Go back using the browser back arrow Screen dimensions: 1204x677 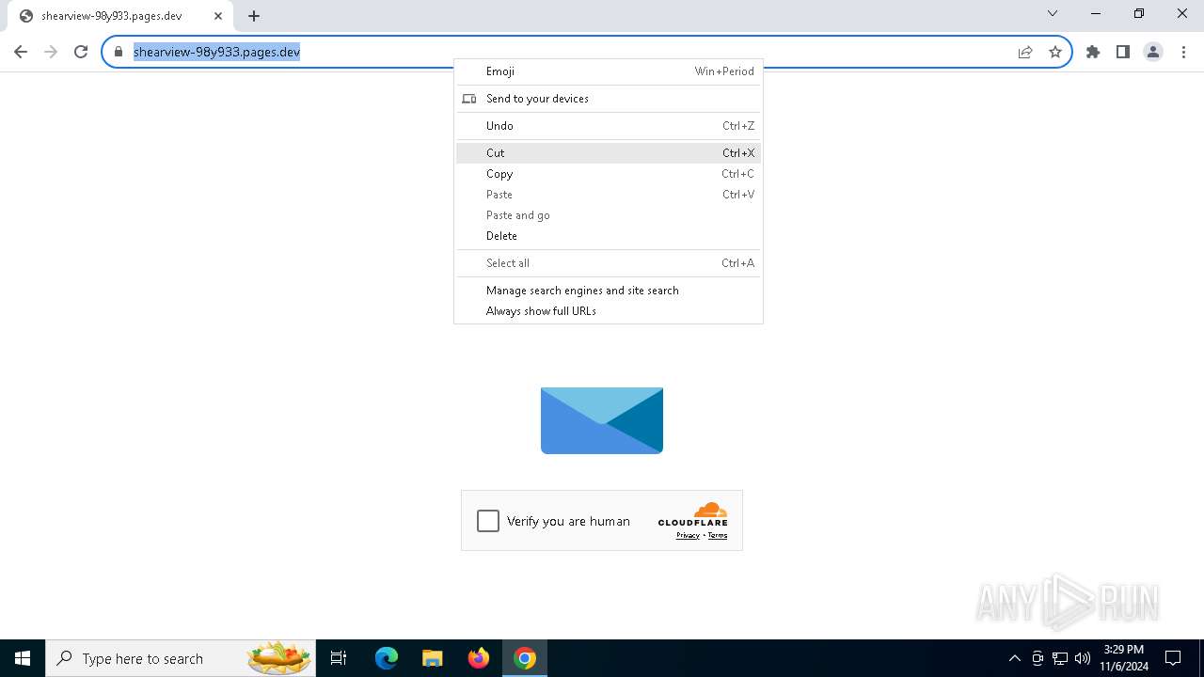click(x=21, y=52)
